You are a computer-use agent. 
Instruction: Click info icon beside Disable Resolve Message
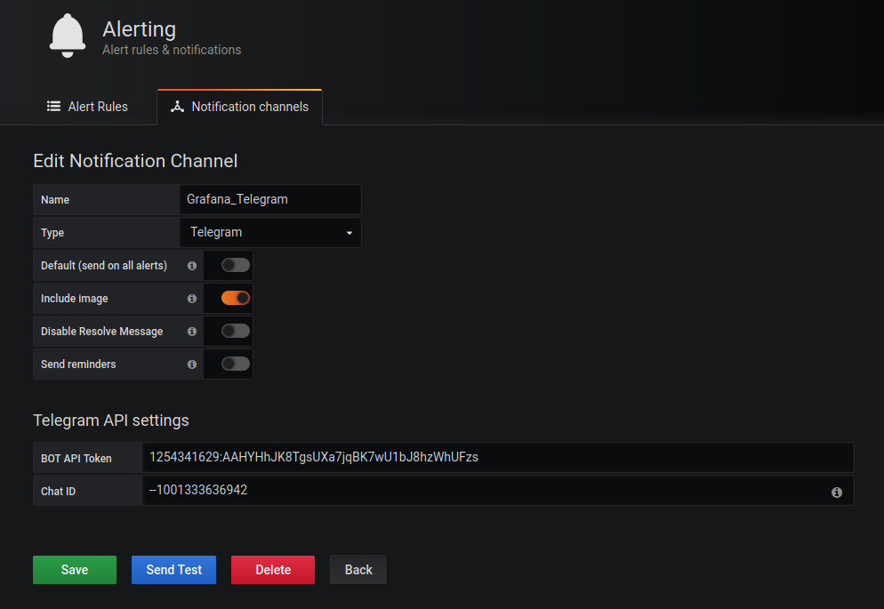(x=192, y=332)
